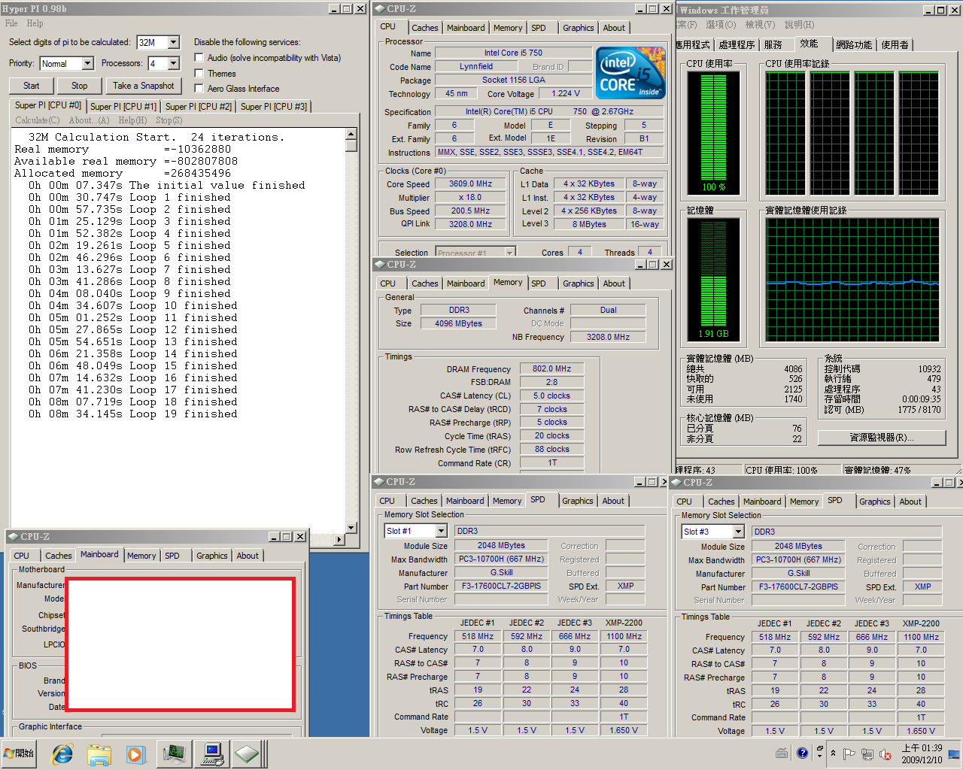The width and height of the screenshot is (963, 770).
Task: Click scroll-down arrow of Super PI log
Action: [351, 527]
